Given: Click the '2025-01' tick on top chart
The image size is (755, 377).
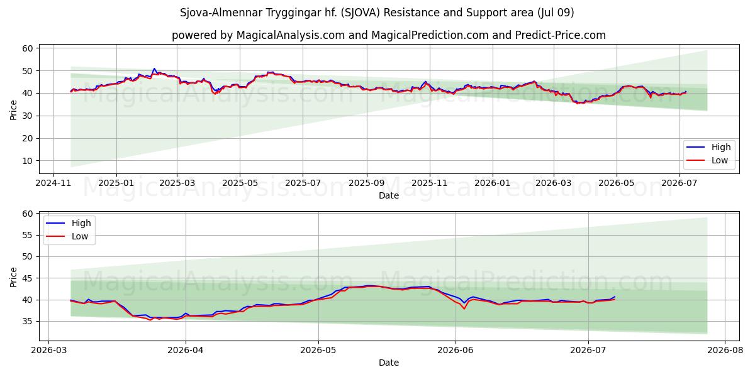Looking at the screenshot, I should pos(116,183).
